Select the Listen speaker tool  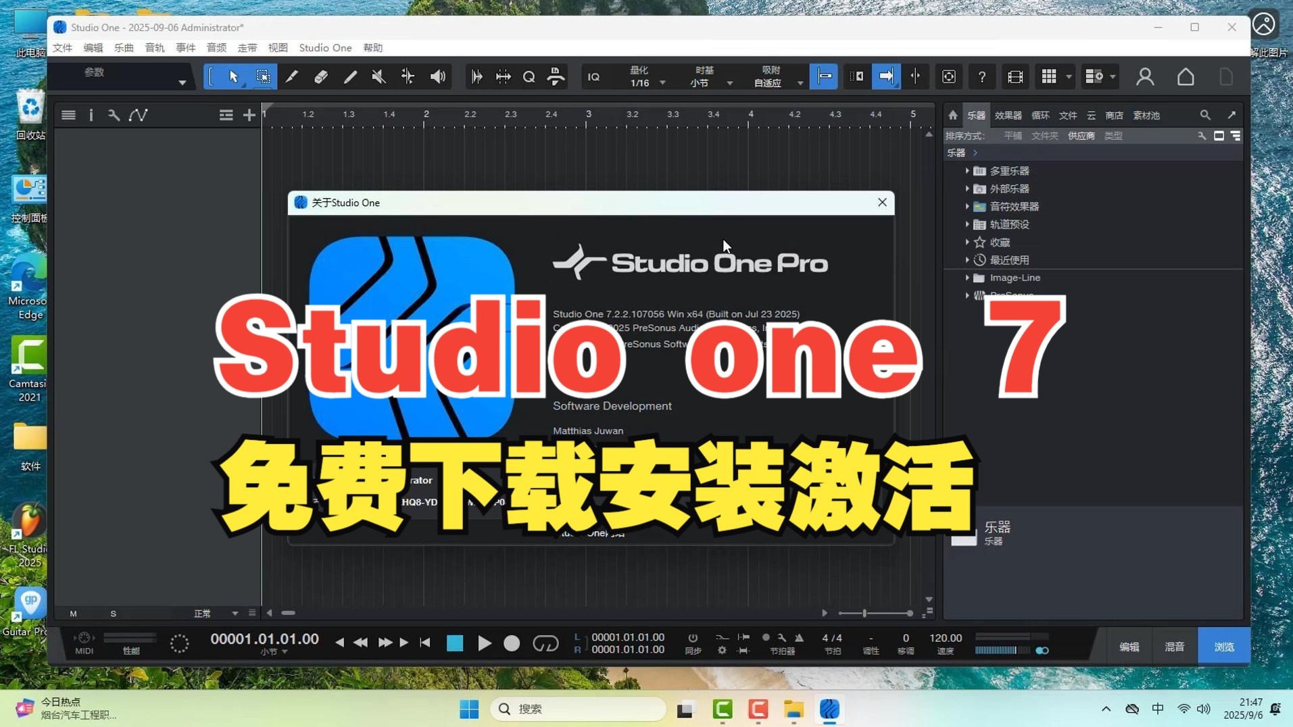[x=438, y=77]
